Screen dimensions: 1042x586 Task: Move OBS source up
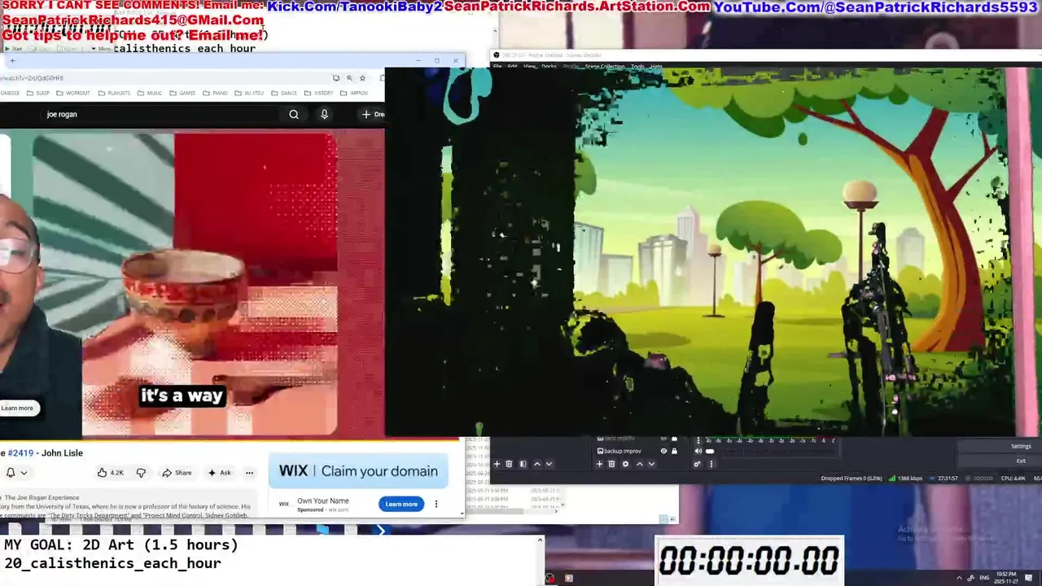tap(639, 464)
